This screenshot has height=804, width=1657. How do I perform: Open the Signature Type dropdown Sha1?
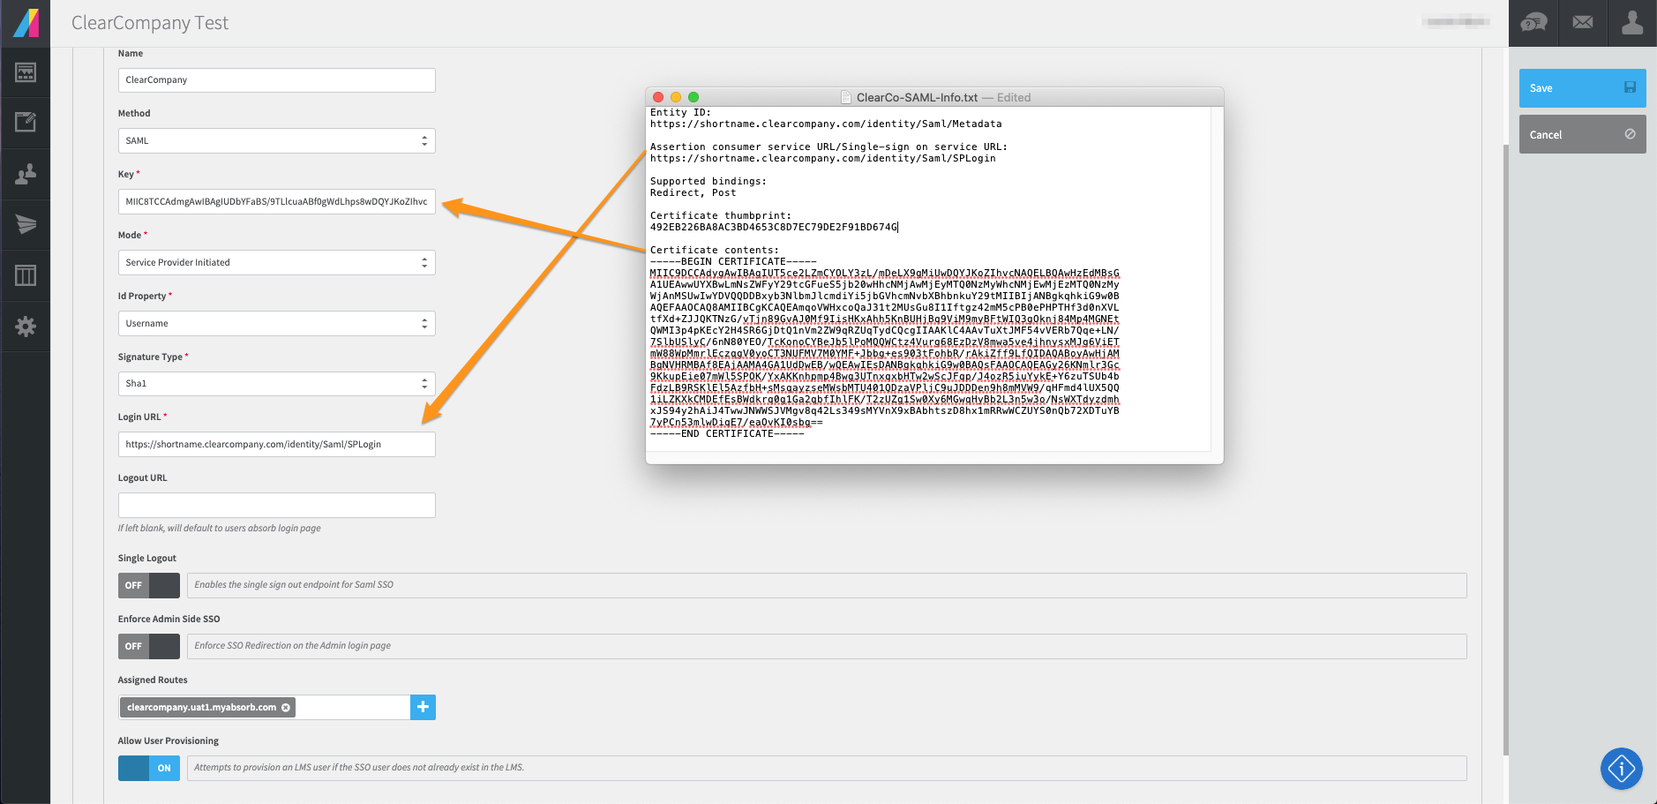277,384
